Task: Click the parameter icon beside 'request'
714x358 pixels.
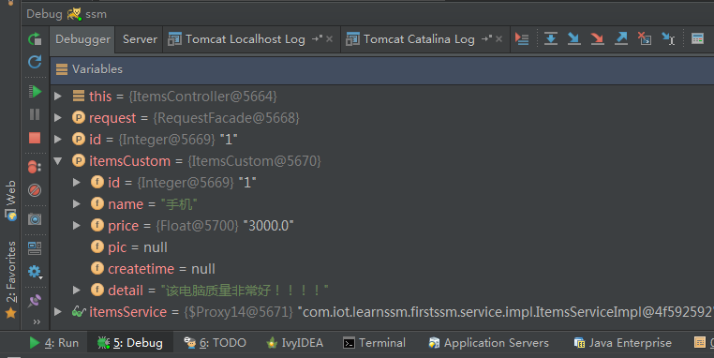Action: coord(79,117)
